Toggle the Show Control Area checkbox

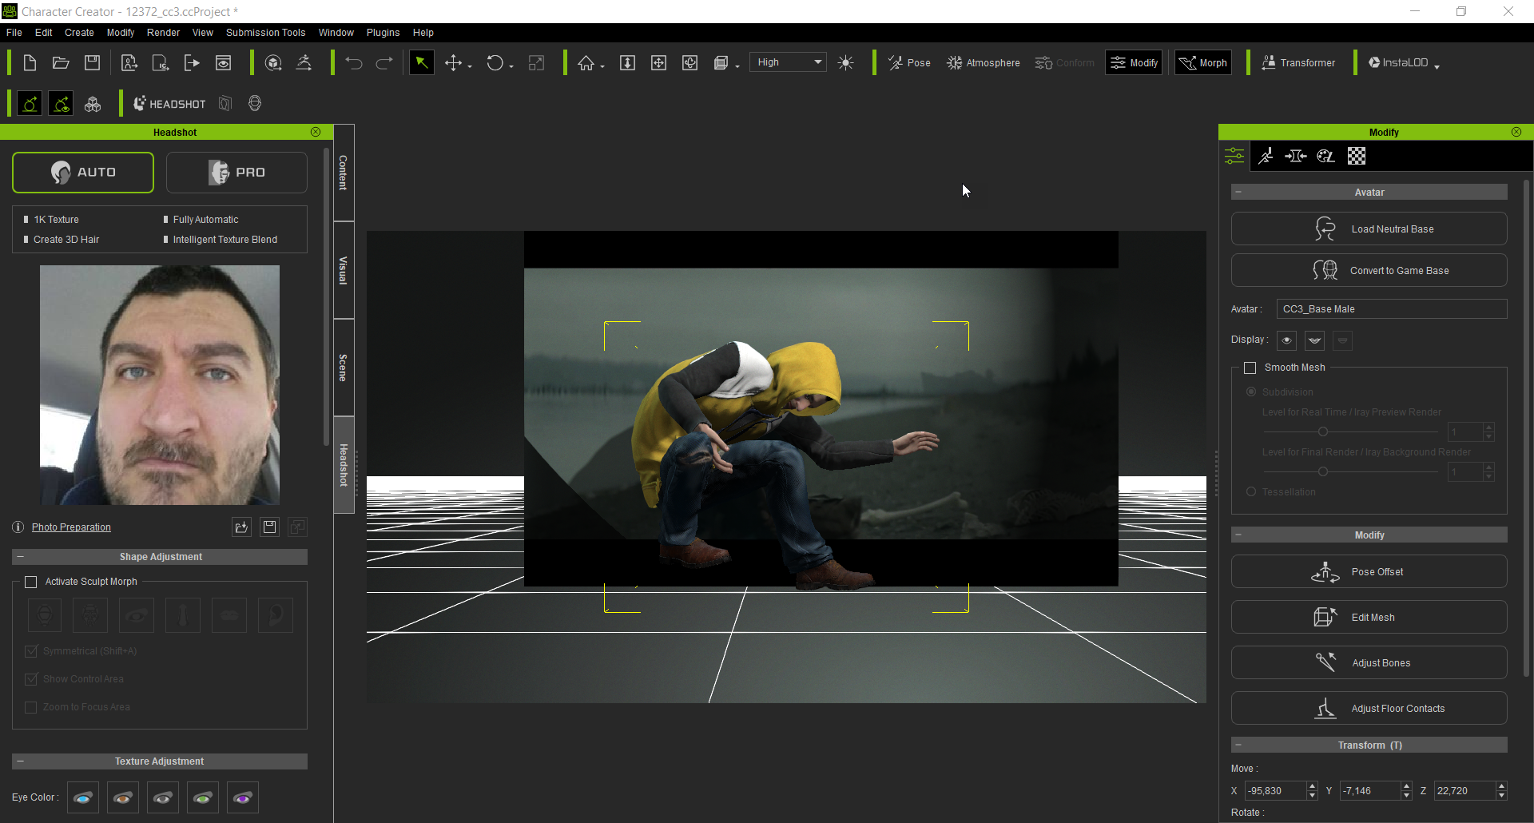(x=31, y=679)
